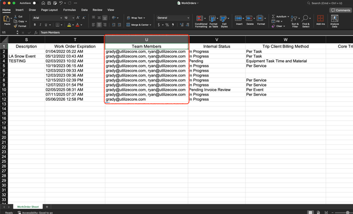Click the insert function fx icon

click(x=36, y=33)
